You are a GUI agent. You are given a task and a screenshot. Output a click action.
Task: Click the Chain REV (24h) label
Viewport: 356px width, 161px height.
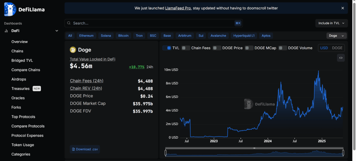click(x=86, y=88)
